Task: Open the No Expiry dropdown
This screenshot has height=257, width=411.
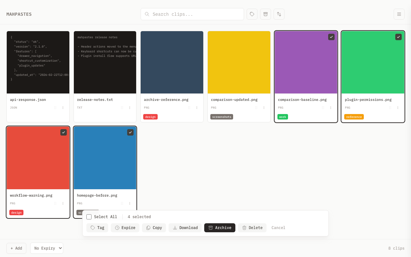Action: tap(47, 248)
